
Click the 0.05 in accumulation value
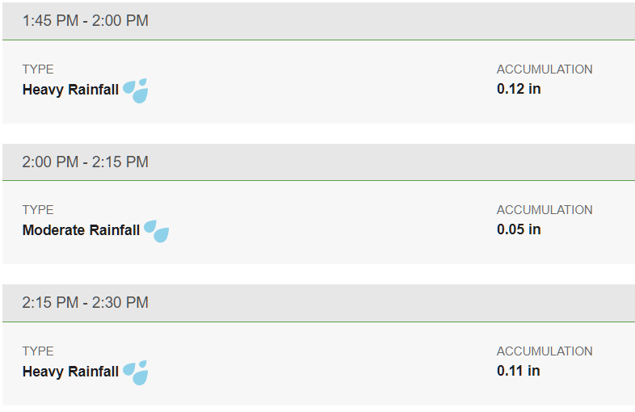pyautogui.click(x=519, y=229)
